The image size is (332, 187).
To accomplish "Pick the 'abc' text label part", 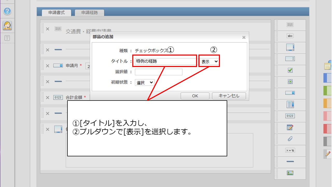I will pyautogui.click(x=290, y=36).
